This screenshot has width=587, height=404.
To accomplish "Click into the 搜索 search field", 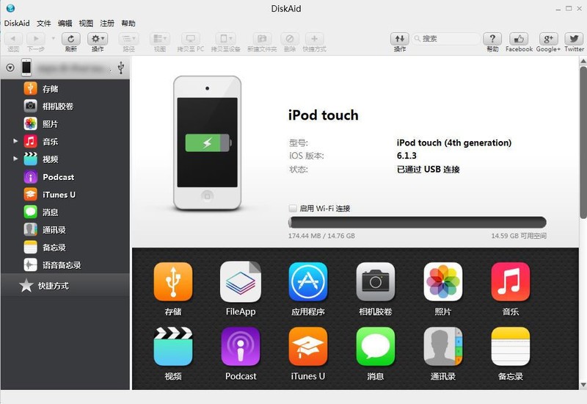I will click(446, 39).
